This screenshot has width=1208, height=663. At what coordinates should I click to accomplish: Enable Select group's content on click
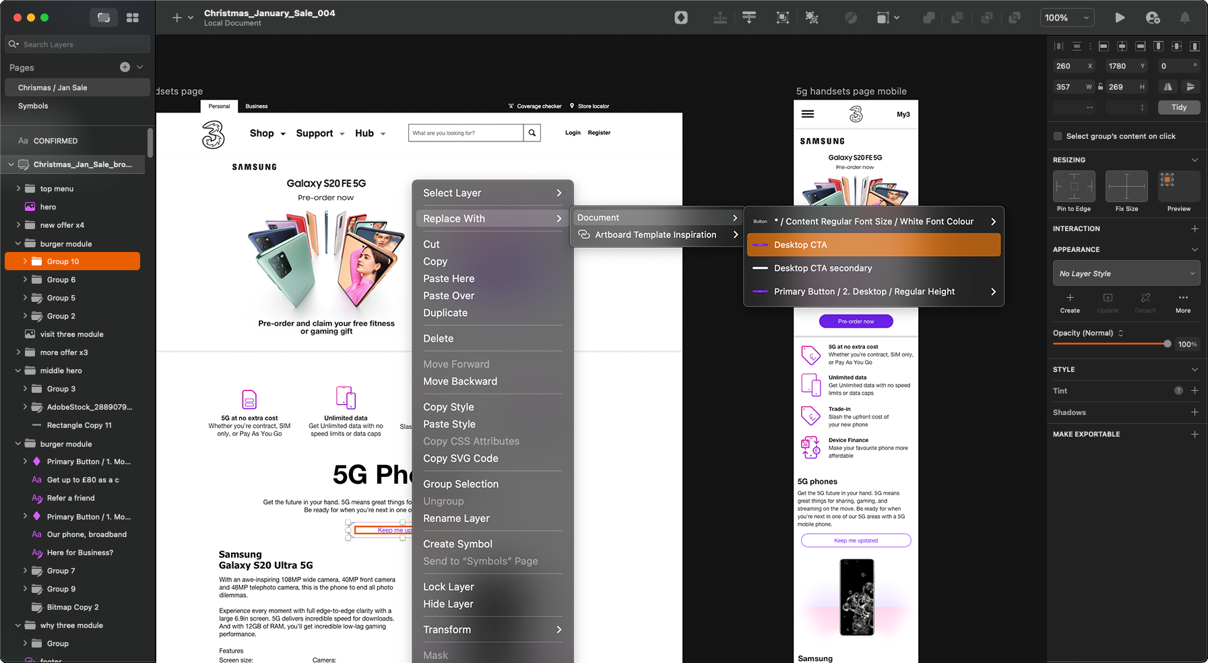click(1058, 136)
